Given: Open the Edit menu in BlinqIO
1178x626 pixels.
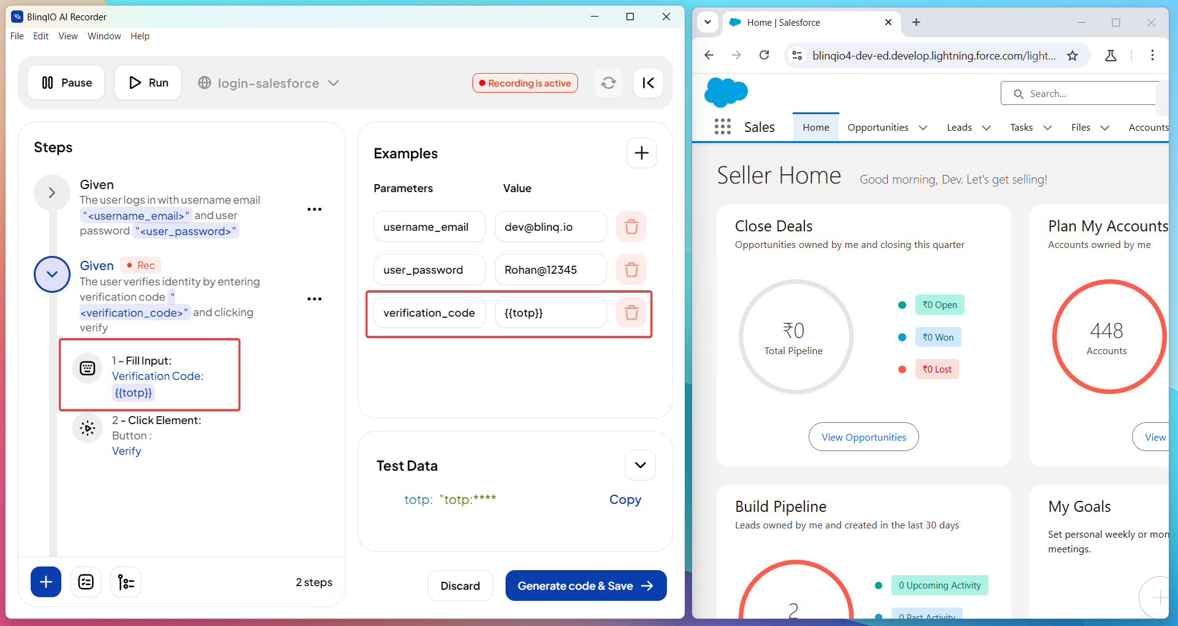Looking at the screenshot, I should [x=41, y=36].
